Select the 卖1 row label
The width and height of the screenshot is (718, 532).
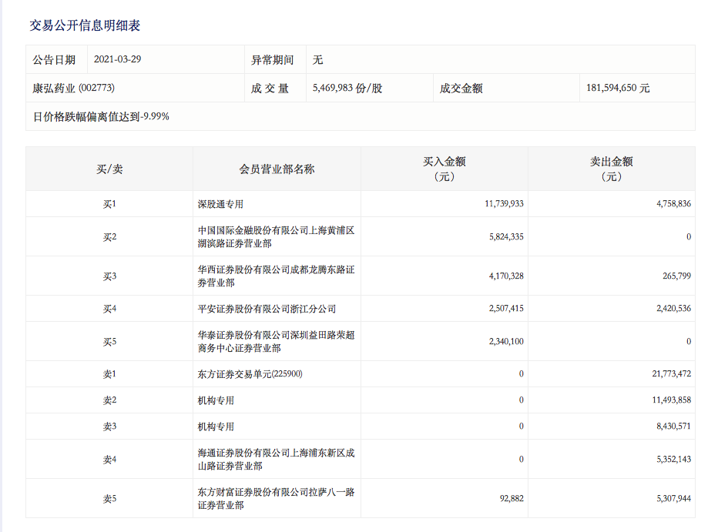[x=109, y=374]
